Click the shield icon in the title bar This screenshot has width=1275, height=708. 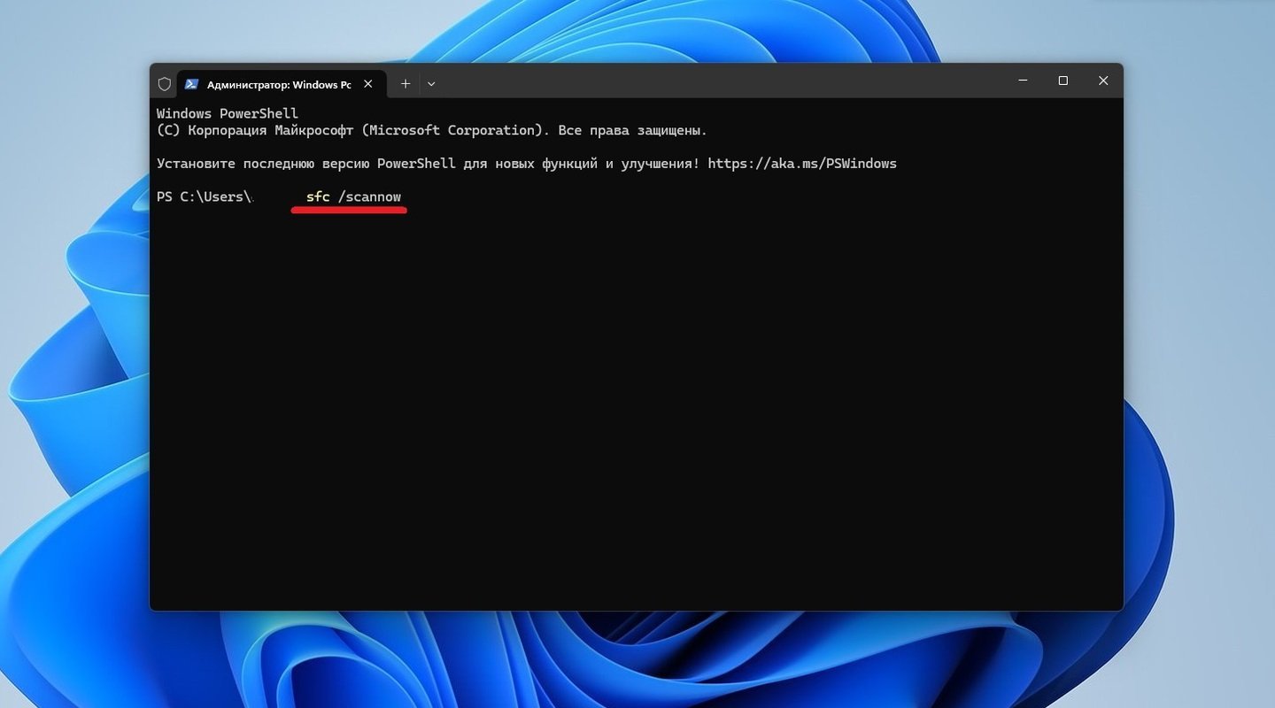tap(164, 84)
